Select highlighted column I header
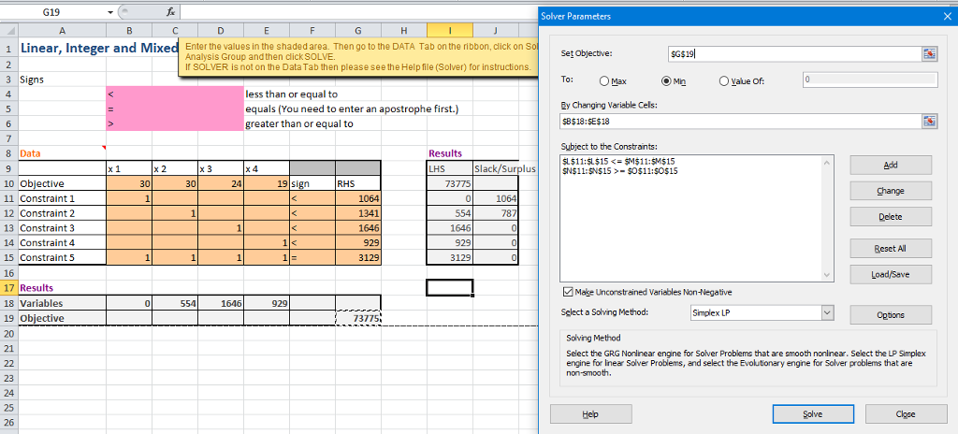This screenshot has width=958, height=434. pos(450,30)
